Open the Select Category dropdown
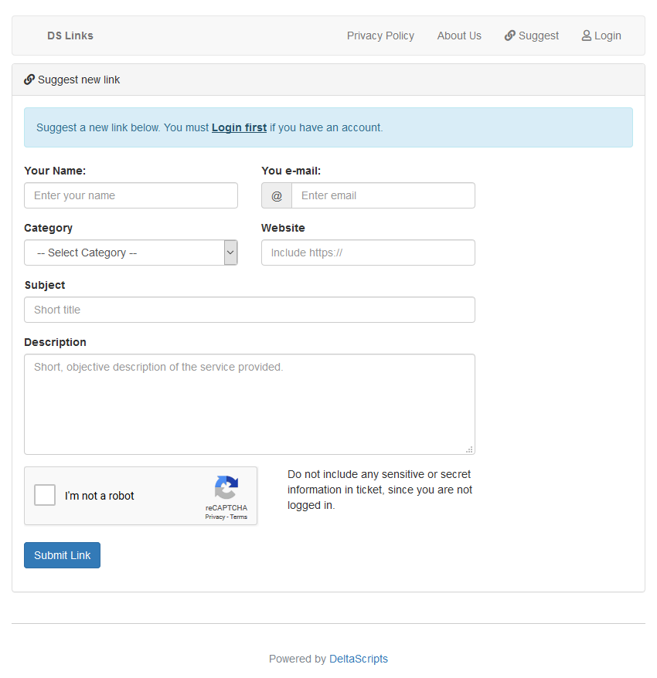The image size is (657, 678). coord(131,253)
